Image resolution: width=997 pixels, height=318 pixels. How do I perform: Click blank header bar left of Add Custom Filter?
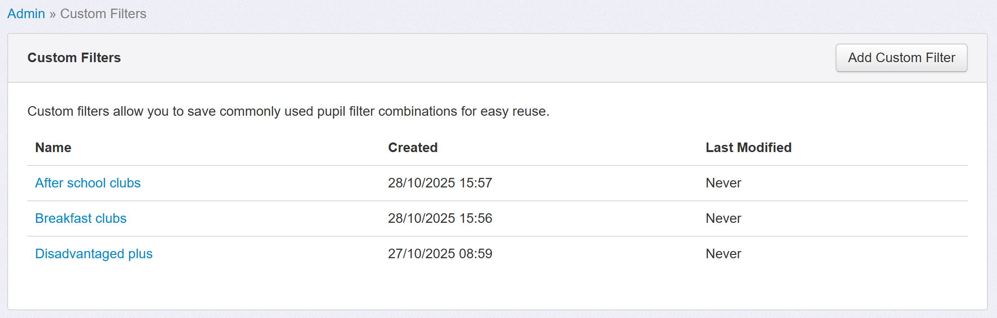[479, 58]
